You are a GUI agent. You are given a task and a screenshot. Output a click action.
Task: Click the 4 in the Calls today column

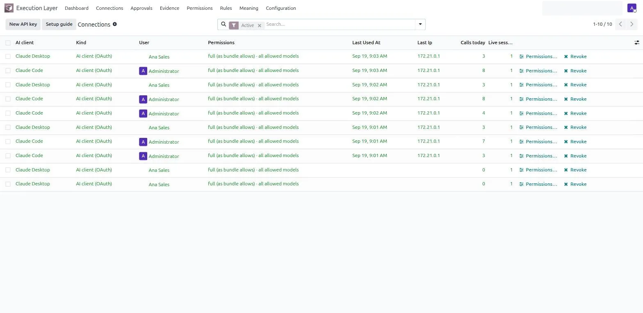483,113
